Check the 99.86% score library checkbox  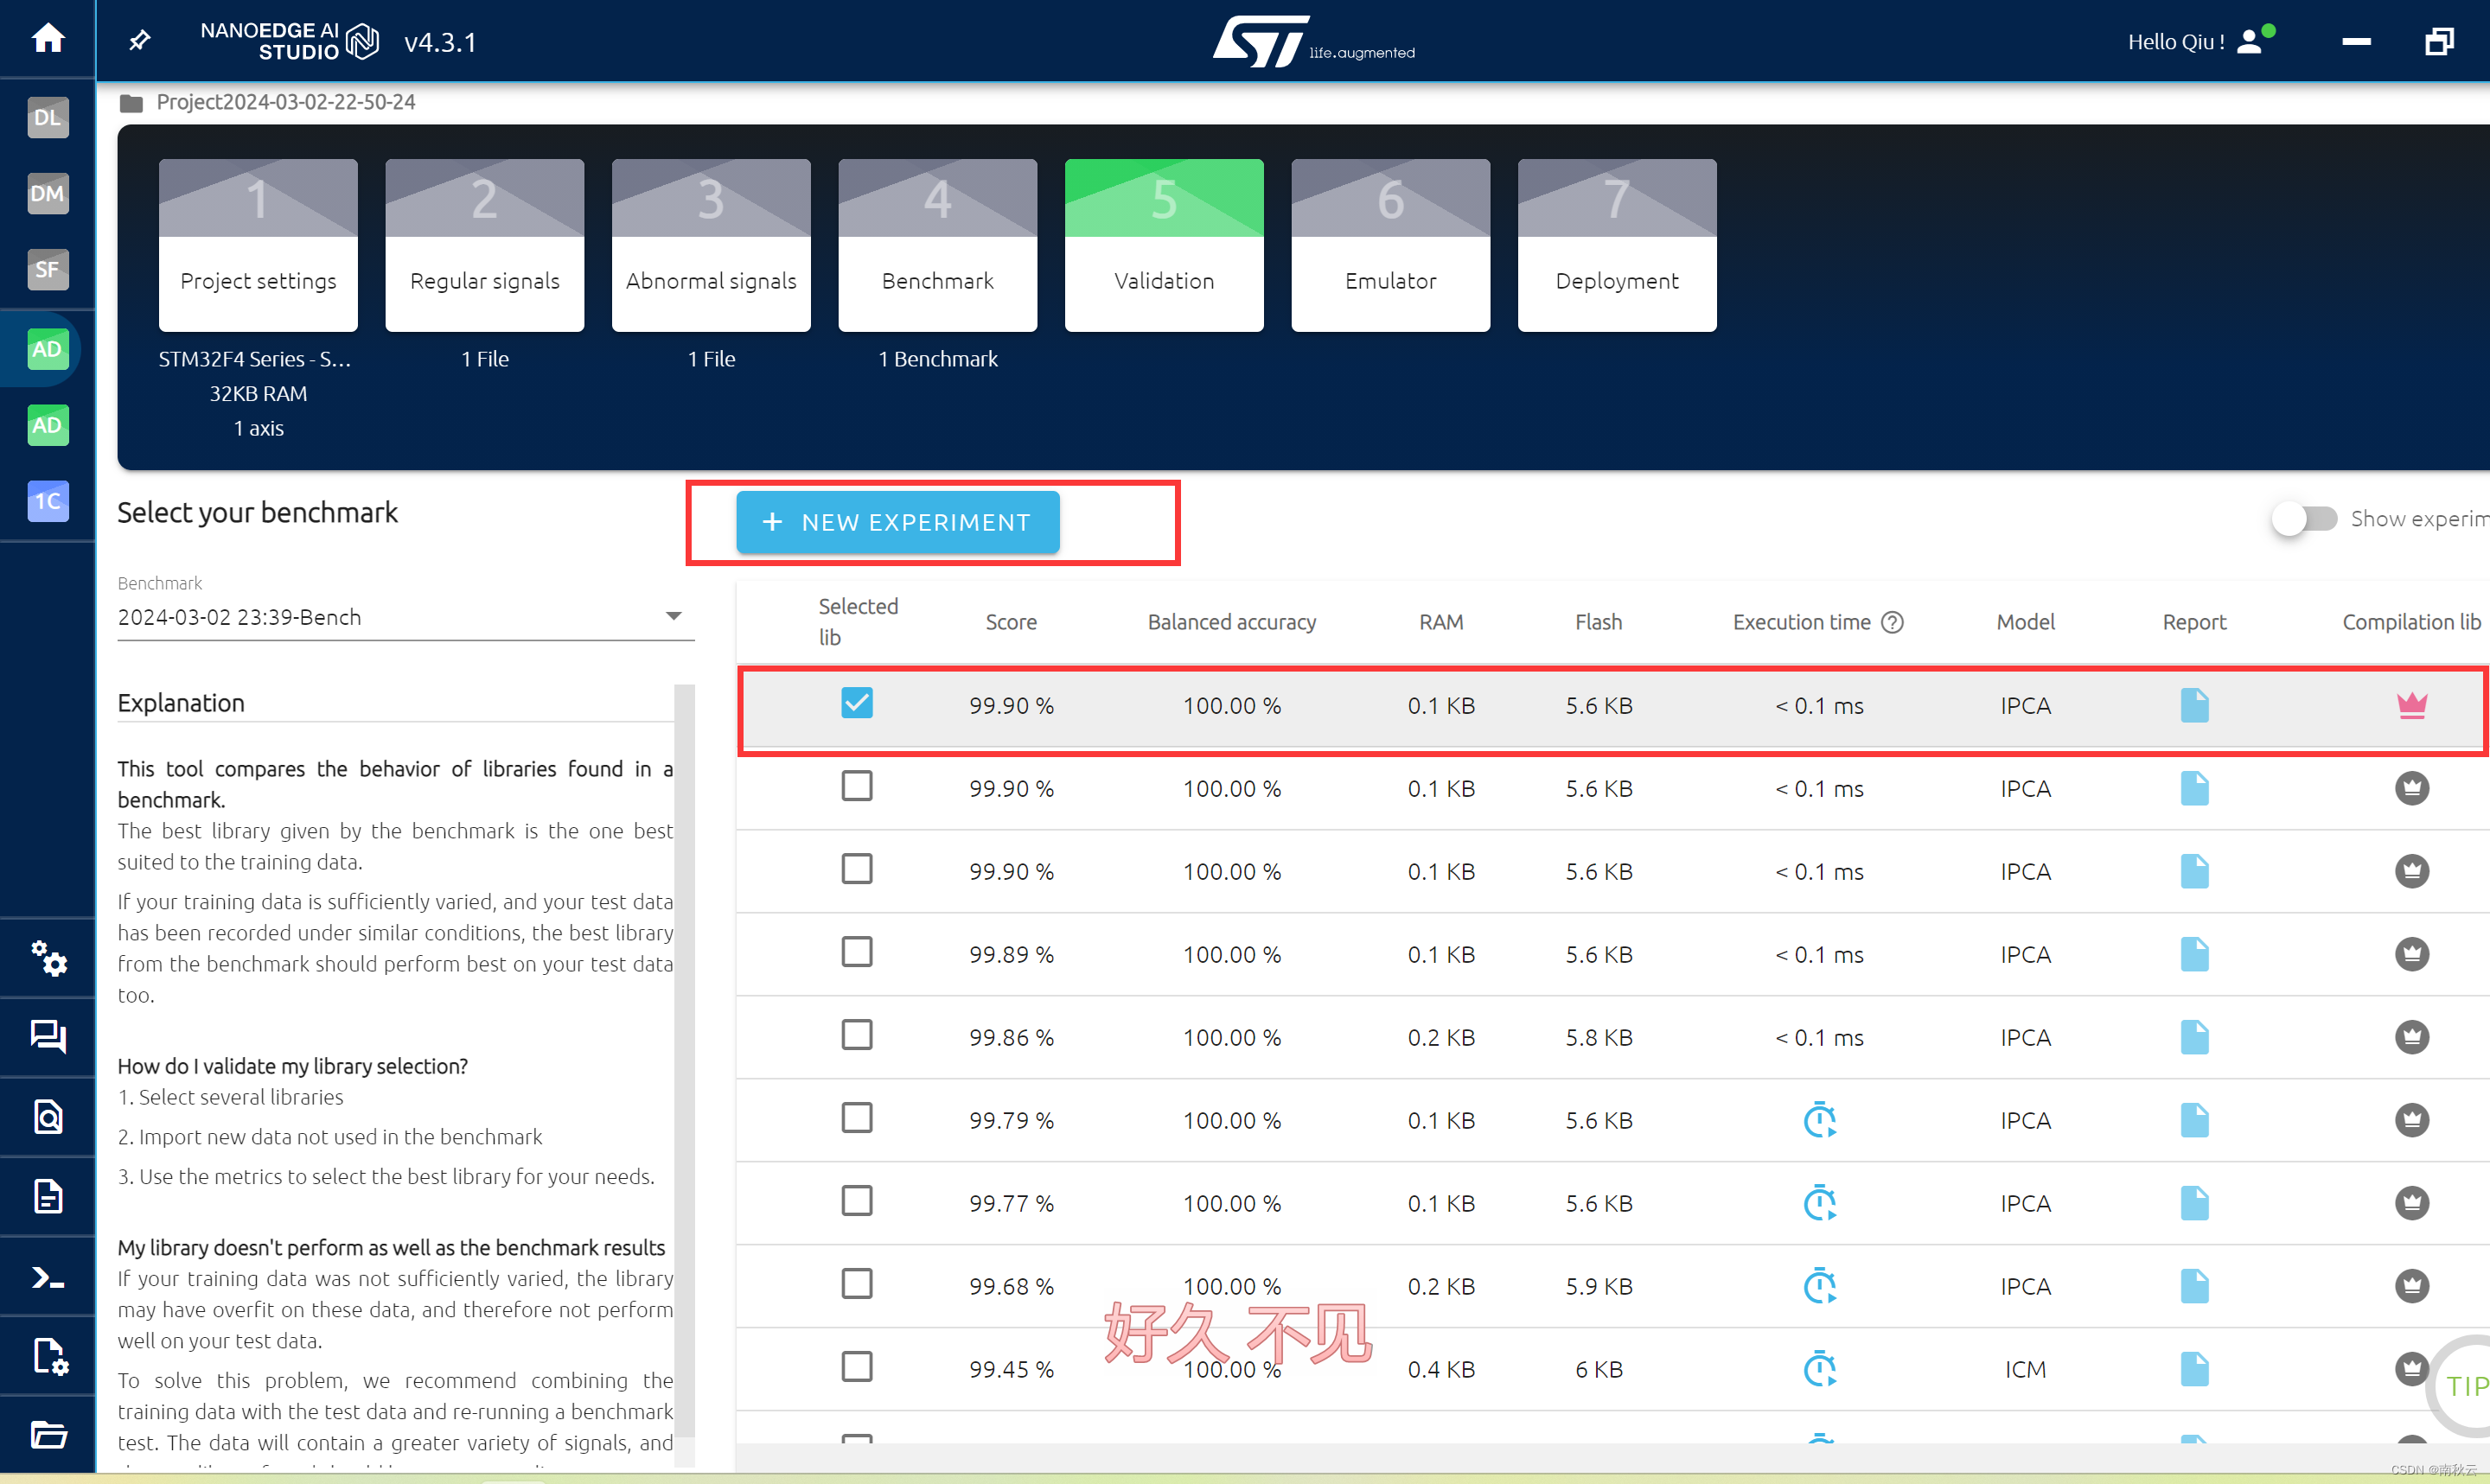[856, 1035]
